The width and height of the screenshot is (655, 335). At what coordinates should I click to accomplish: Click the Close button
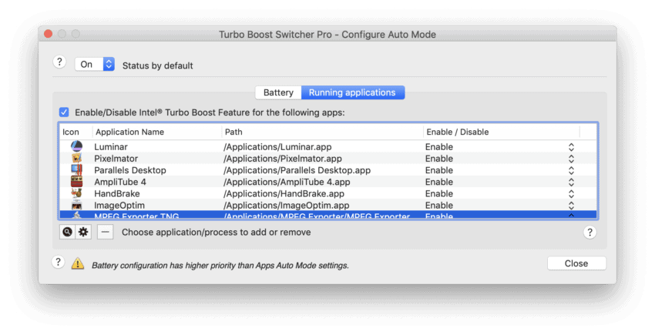point(576,263)
